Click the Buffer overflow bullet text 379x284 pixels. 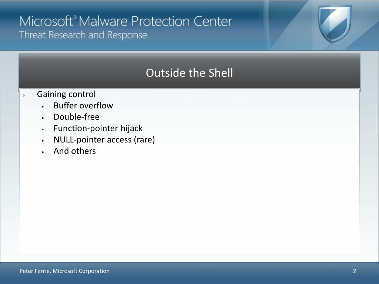(x=83, y=105)
